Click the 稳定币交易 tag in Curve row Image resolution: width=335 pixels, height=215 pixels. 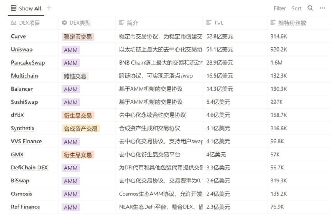[78, 37]
